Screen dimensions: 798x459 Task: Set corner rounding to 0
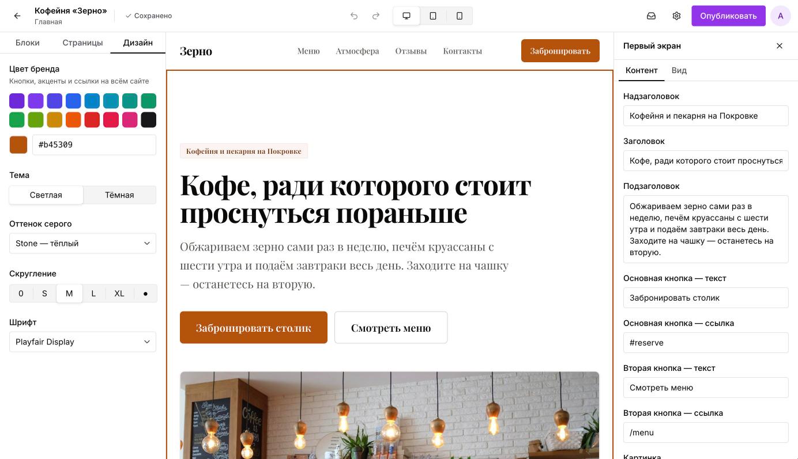coord(21,293)
